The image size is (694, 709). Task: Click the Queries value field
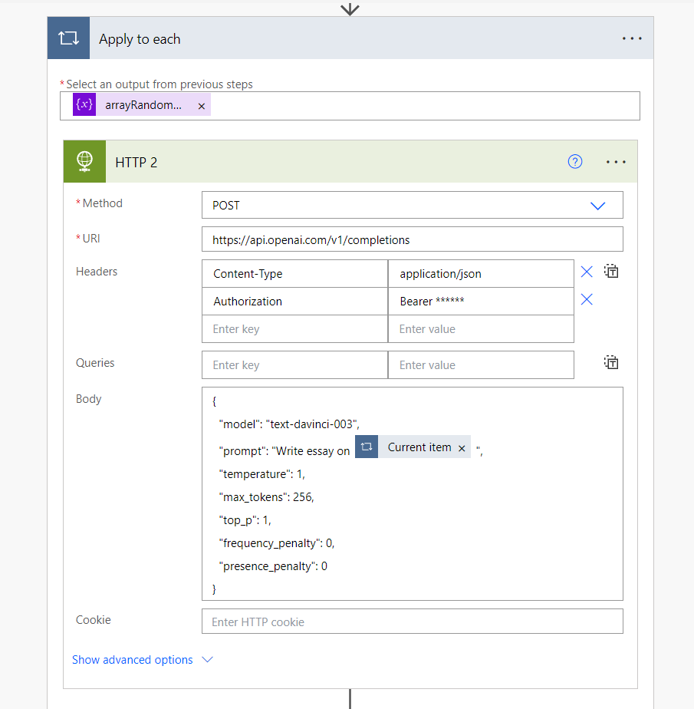[480, 365]
